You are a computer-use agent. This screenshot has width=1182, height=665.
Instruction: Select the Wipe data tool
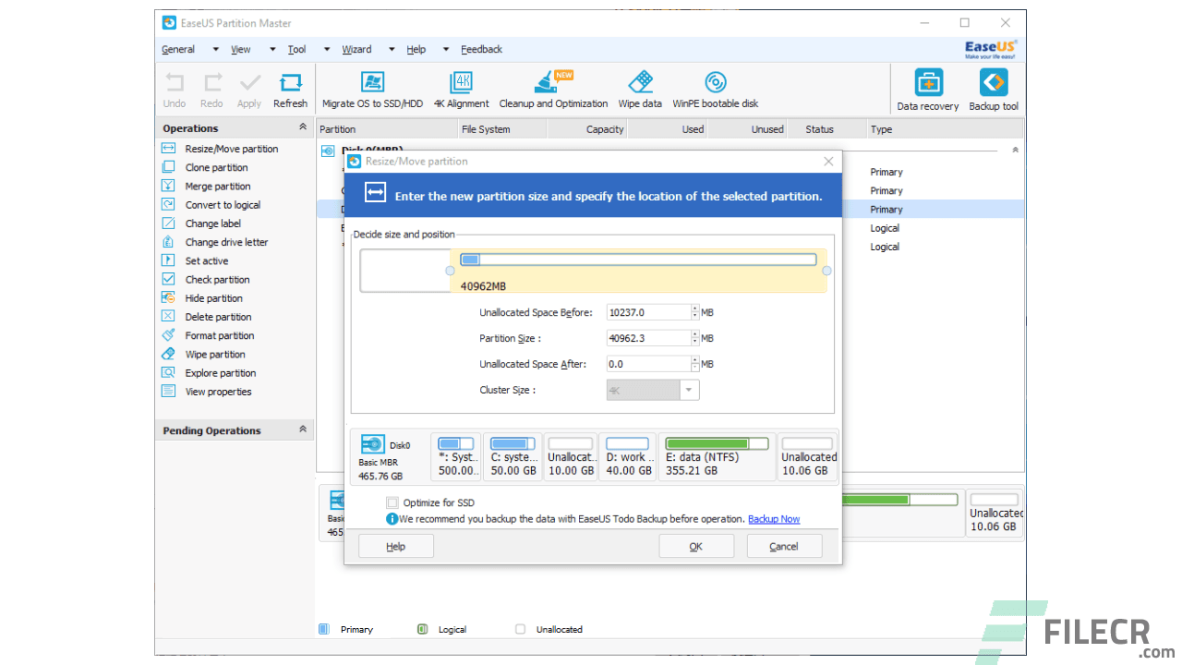(x=640, y=89)
